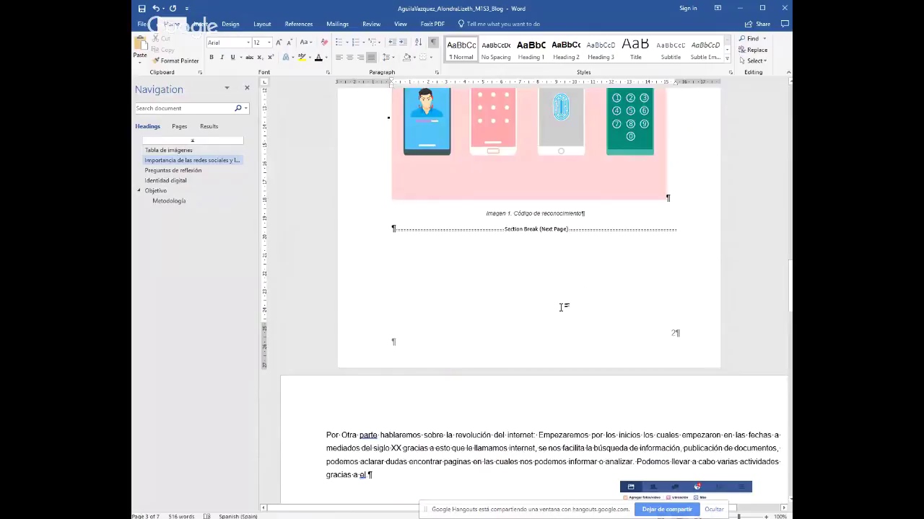Click the zoom slider in status bar
Screen dimensions: 924x519
click(x=738, y=516)
